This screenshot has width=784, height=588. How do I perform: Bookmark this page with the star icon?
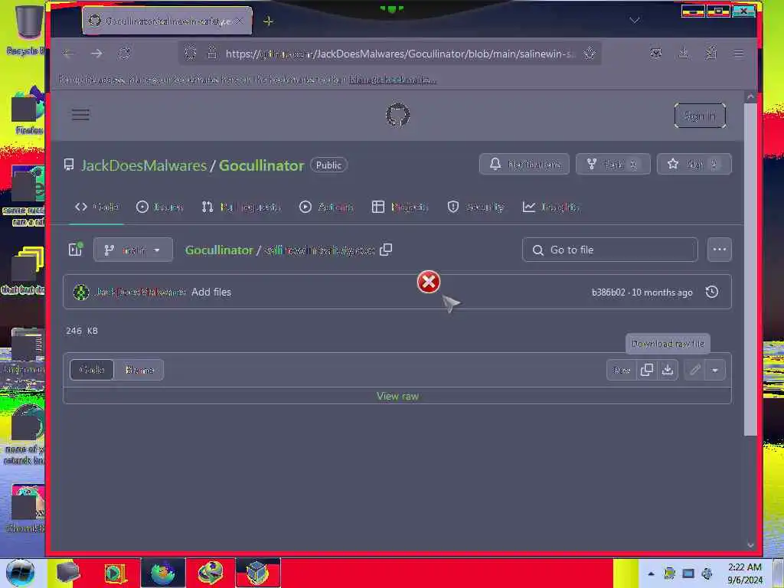pos(590,54)
